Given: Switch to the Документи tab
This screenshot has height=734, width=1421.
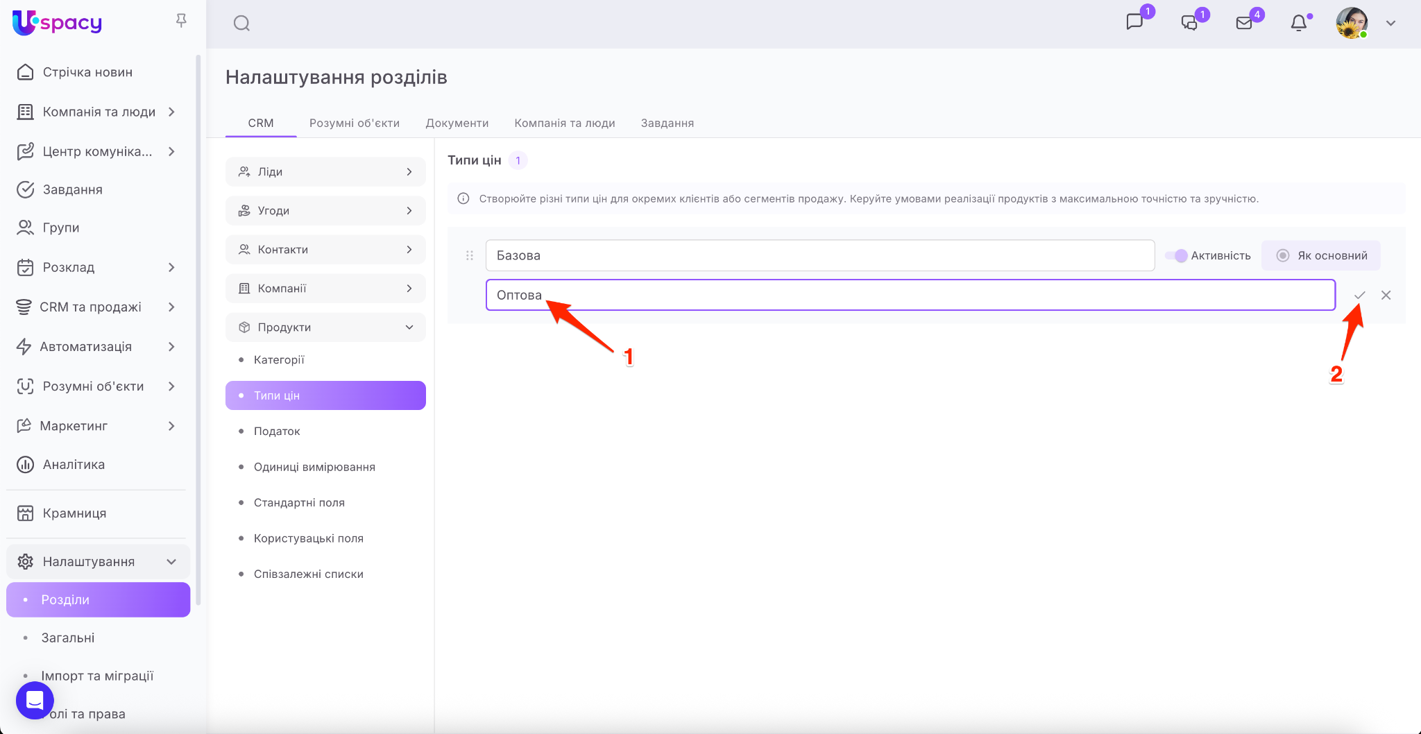Looking at the screenshot, I should pos(457,123).
